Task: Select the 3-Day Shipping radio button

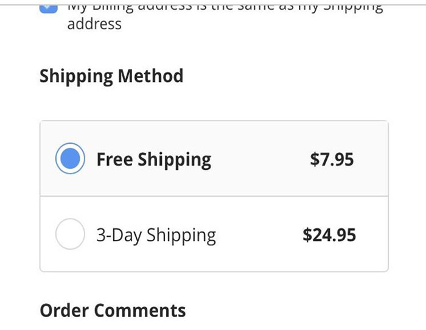Action: [x=70, y=234]
